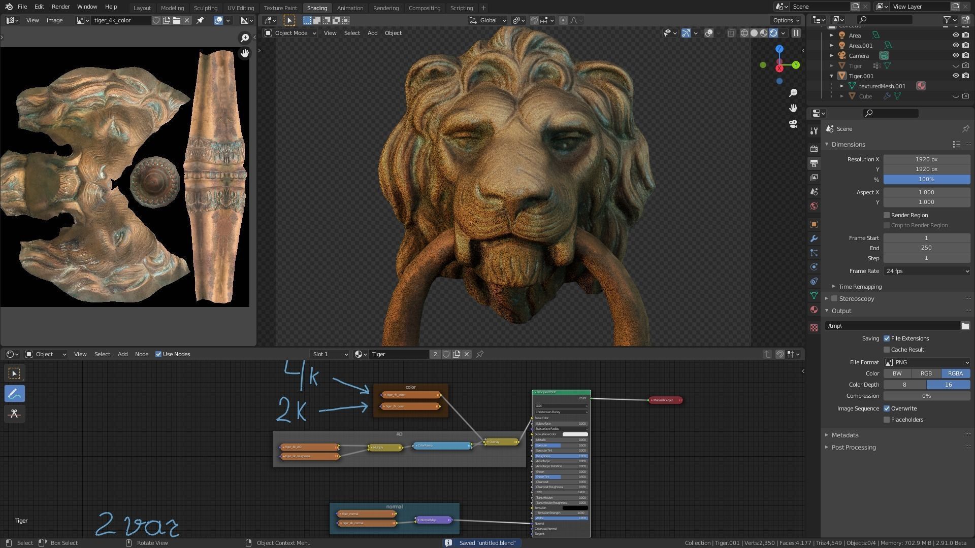The image size is (975, 548).
Task: Open the Object properties tab
Action: pos(814,224)
